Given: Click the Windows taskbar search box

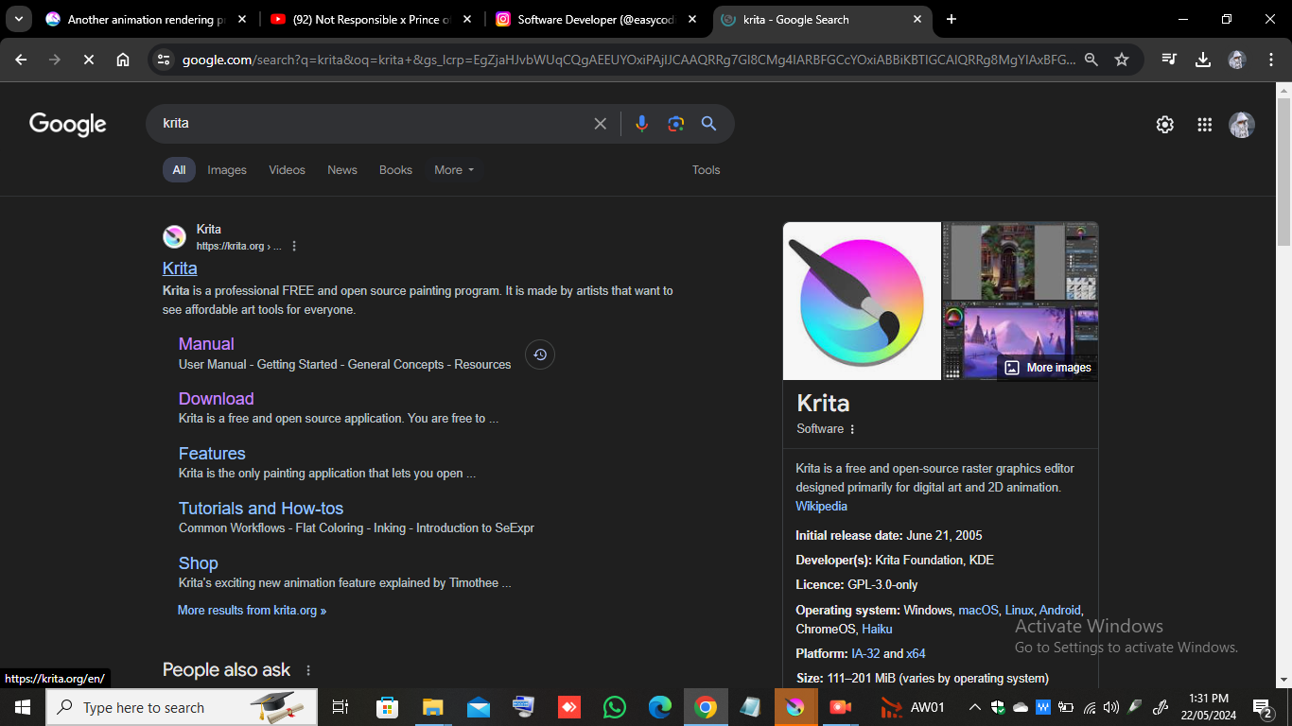Looking at the screenshot, I should click(x=182, y=707).
